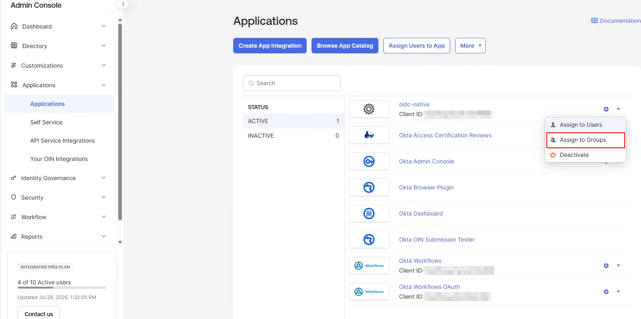Open the More dropdown button
Image resolution: width=641 pixels, height=319 pixels.
pos(470,46)
